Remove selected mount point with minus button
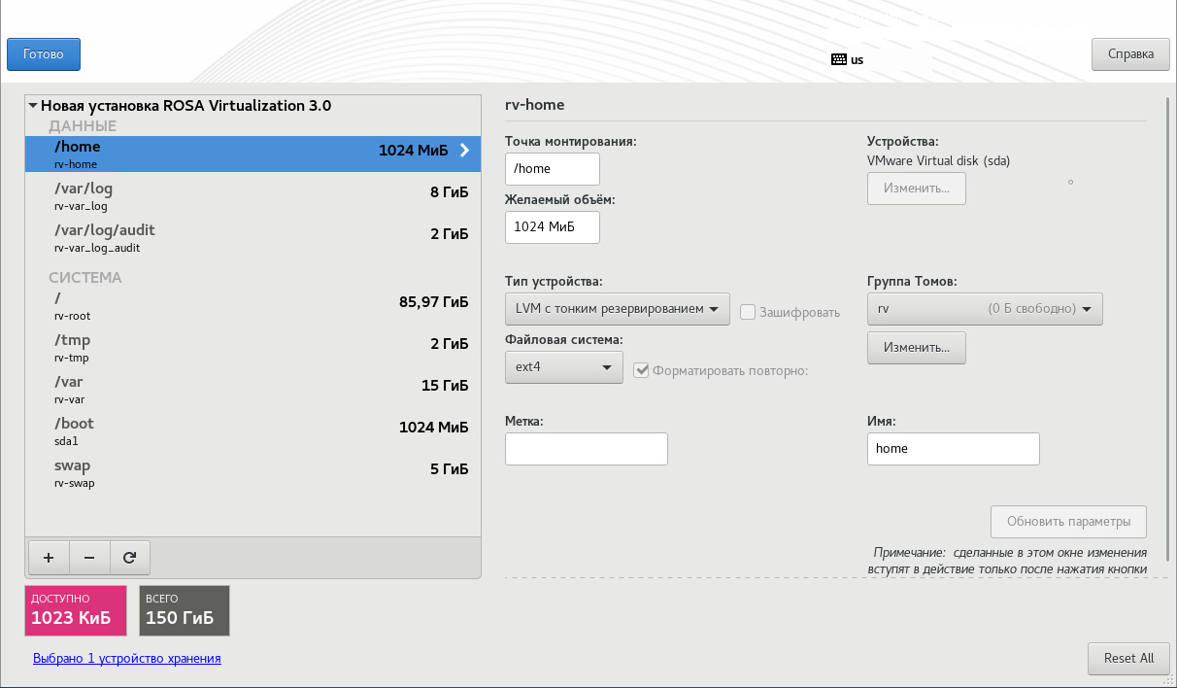This screenshot has width=1177, height=688. [x=89, y=558]
